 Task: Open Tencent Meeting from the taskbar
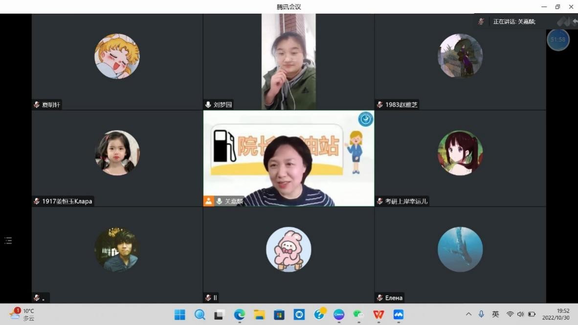coord(399,314)
